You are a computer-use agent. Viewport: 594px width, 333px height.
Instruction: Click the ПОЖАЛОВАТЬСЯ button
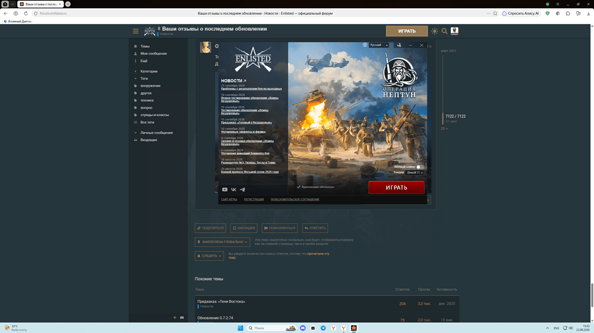click(280, 228)
